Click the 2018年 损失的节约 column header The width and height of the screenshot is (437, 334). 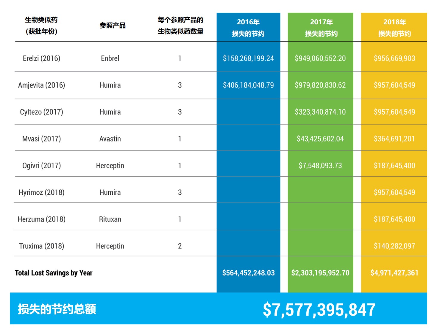(x=394, y=28)
